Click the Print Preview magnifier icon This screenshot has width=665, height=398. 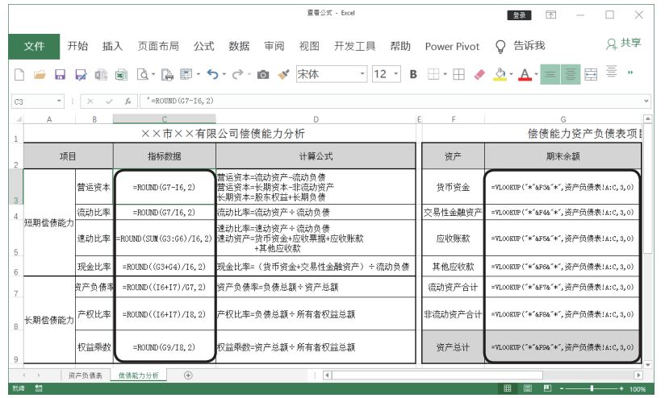[x=143, y=74]
